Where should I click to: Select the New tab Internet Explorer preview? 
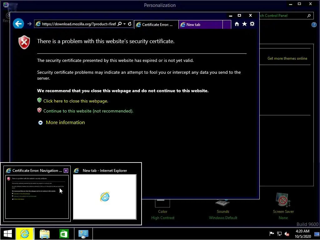tap(105, 197)
